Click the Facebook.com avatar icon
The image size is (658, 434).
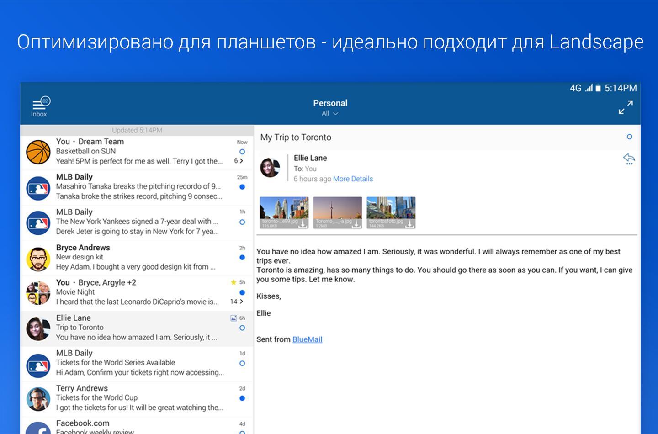coord(38,429)
